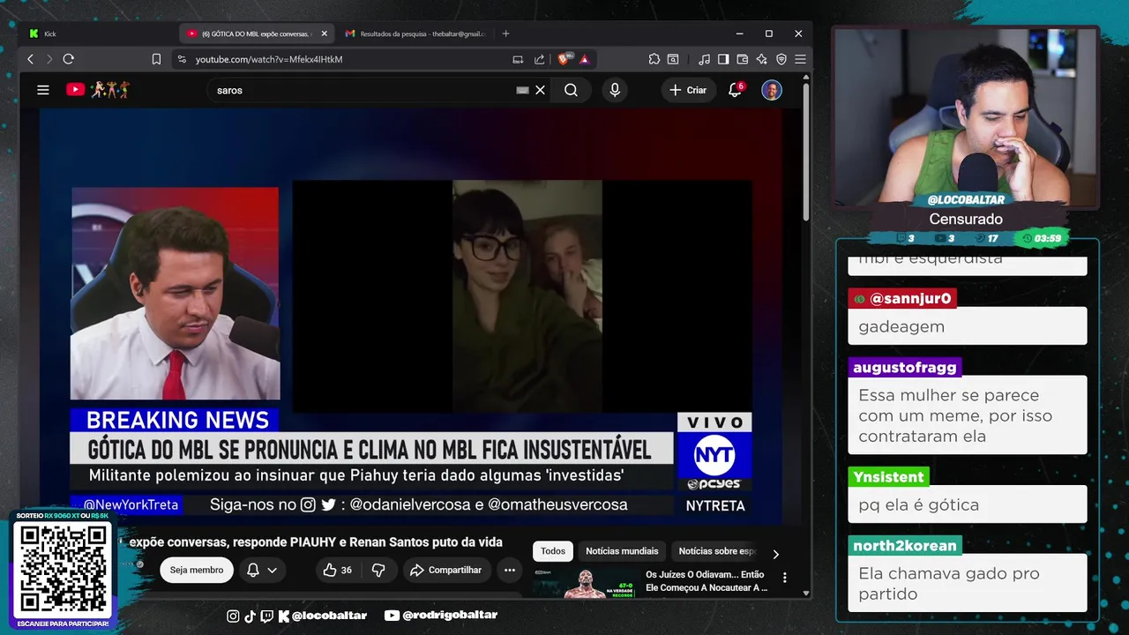Click the overlay handle "@rodrigobaltar"

[442, 615]
